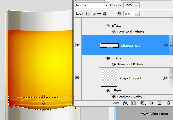The width and height of the screenshot is (173, 120).
Task: Click the bottom-middle transform handle
Action: 43,110
